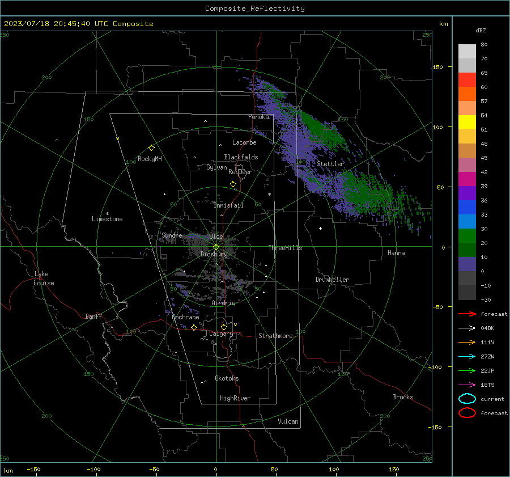Screen dimensions: 510x477
Task: Select the ThreeHills label
Action: (x=285, y=248)
